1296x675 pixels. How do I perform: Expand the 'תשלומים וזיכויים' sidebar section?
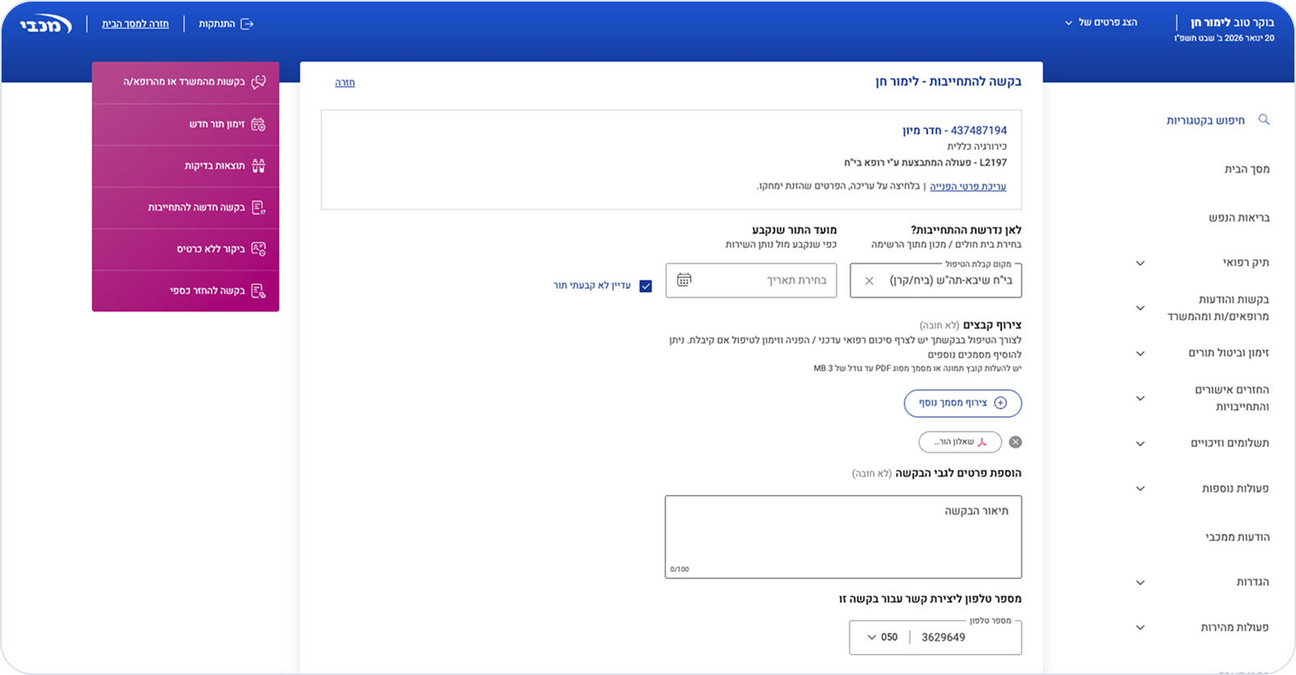1140,444
